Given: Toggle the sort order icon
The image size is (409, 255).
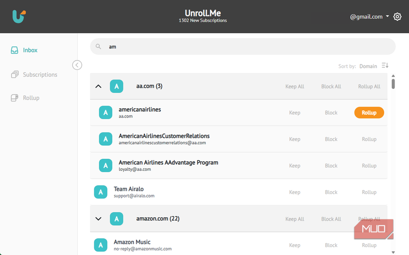Looking at the screenshot, I should [x=385, y=65].
